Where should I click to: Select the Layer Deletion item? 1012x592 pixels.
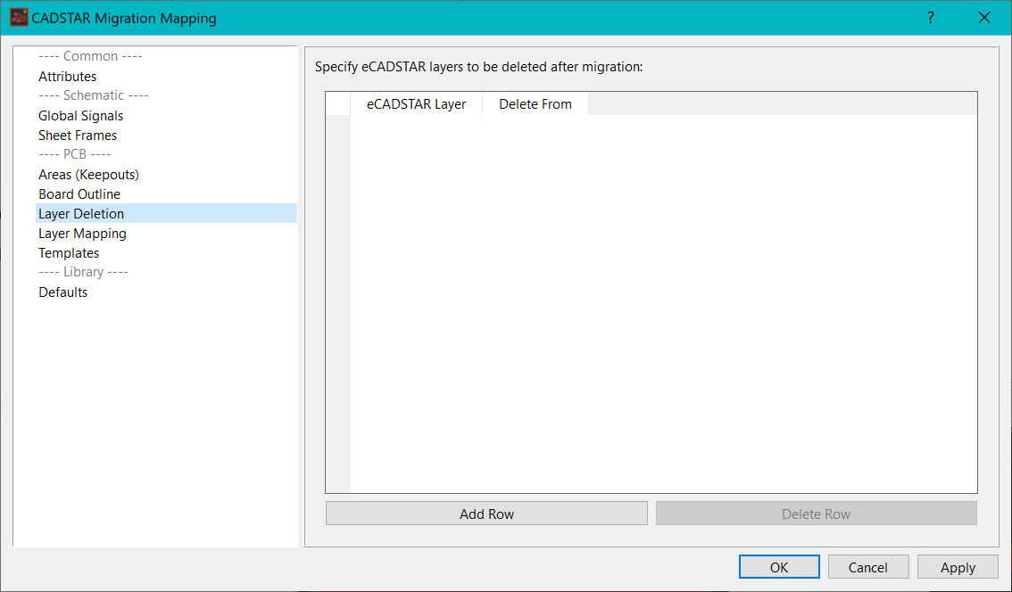167,213
